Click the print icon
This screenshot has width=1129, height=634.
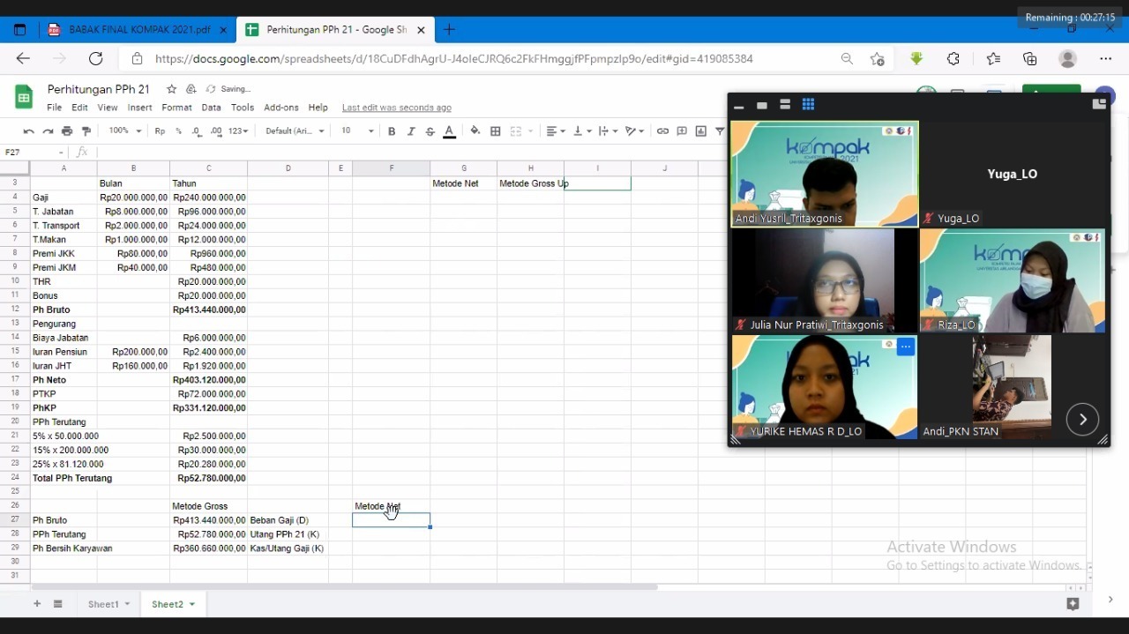pyautogui.click(x=67, y=131)
